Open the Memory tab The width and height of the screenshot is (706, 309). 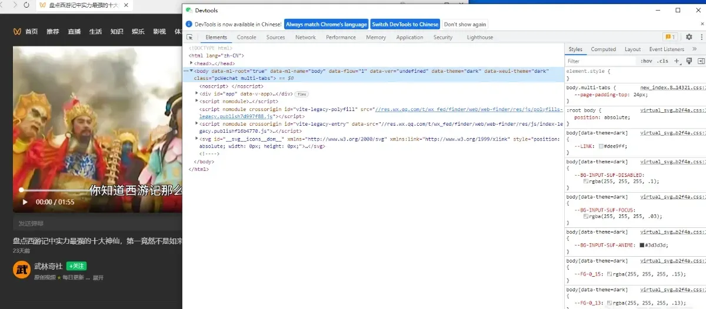(376, 37)
